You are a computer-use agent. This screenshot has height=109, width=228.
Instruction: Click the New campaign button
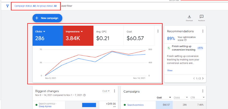tap(47, 18)
